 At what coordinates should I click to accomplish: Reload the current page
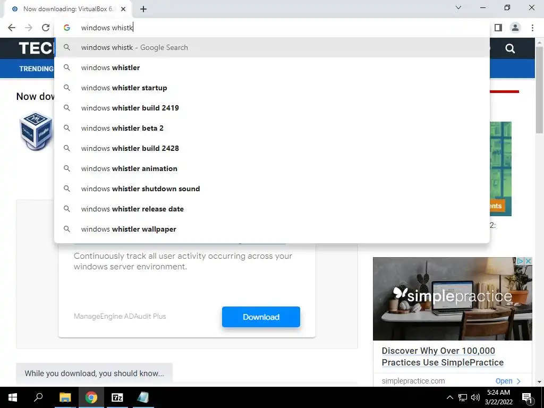point(46,28)
